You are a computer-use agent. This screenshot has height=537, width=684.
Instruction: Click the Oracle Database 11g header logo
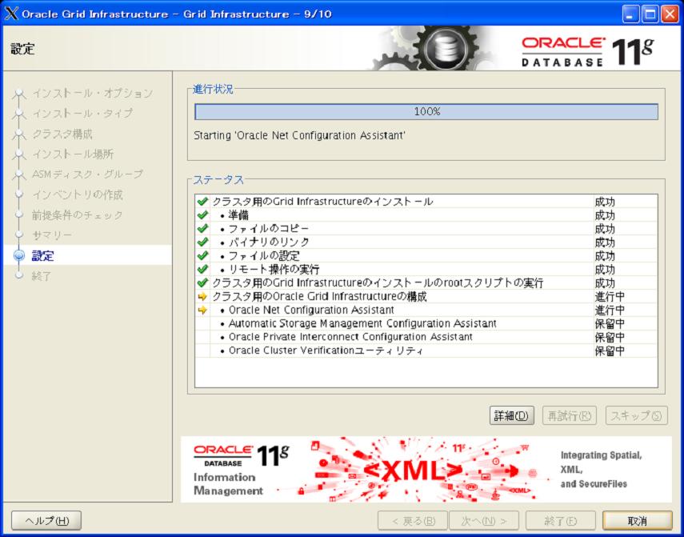588,52
